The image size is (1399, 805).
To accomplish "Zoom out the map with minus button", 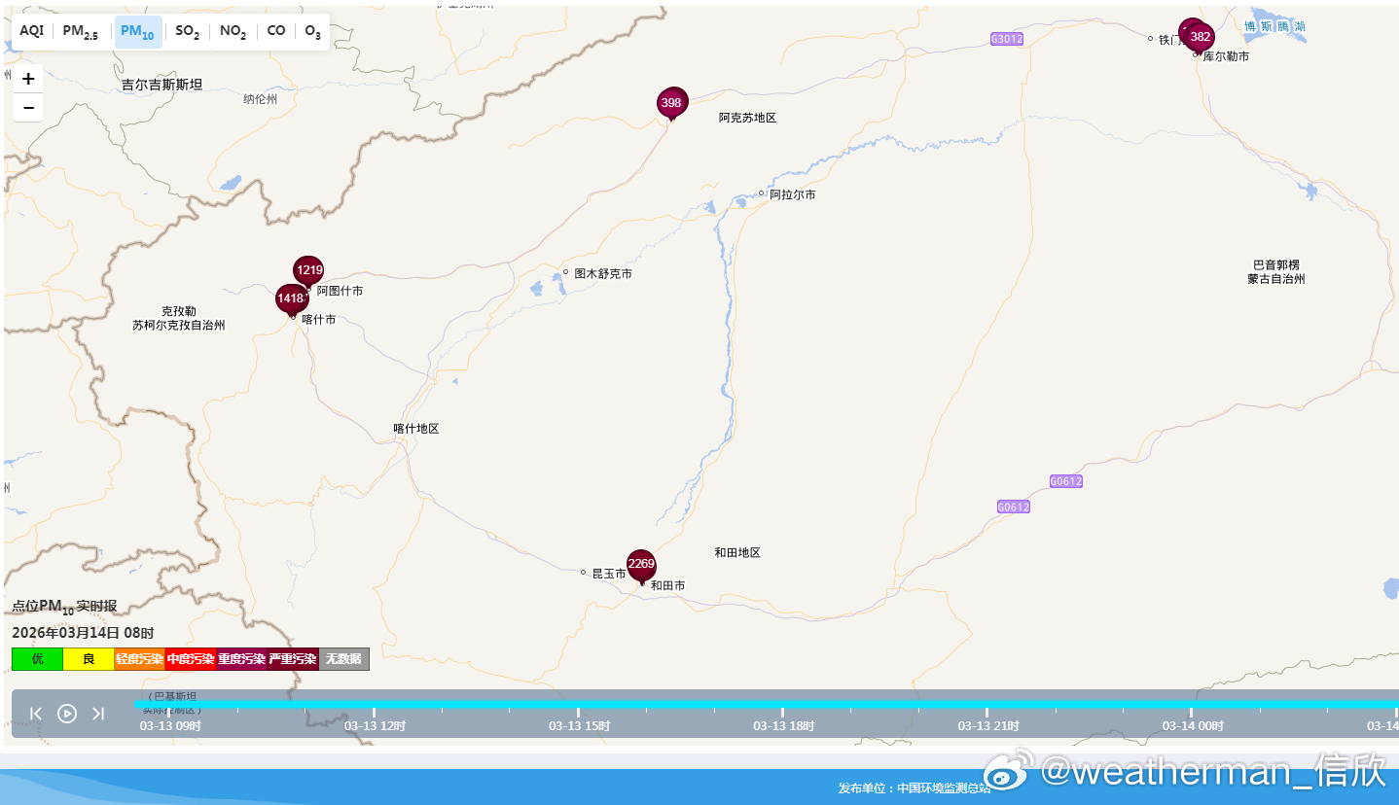I will tap(28, 107).
